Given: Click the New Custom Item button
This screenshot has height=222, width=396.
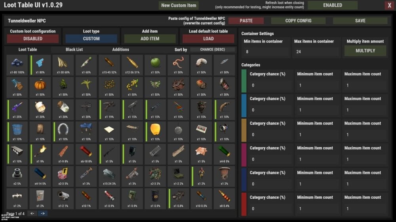Looking at the screenshot, I should tap(179, 5).
